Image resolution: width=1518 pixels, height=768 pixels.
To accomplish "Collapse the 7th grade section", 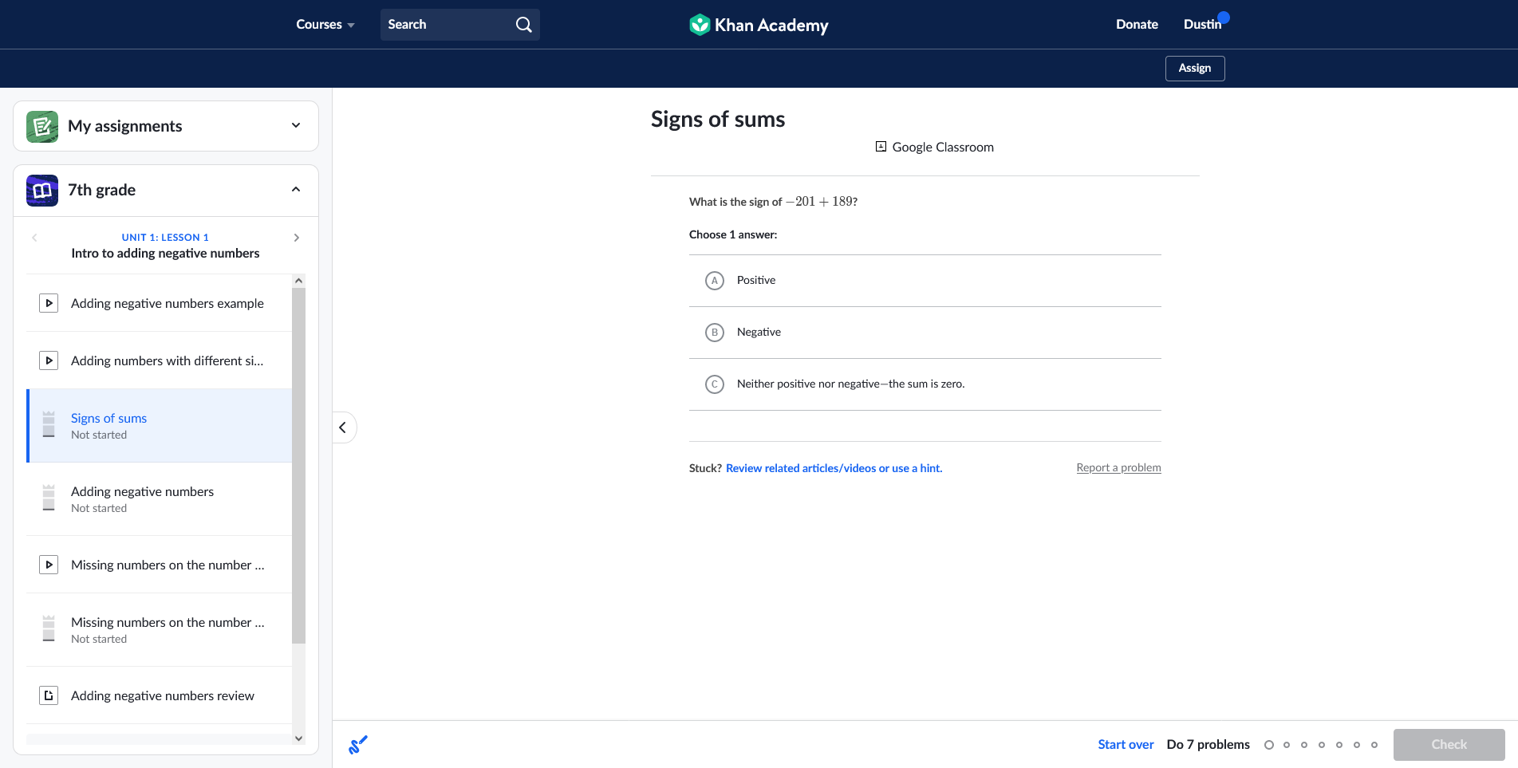I will pyautogui.click(x=296, y=190).
